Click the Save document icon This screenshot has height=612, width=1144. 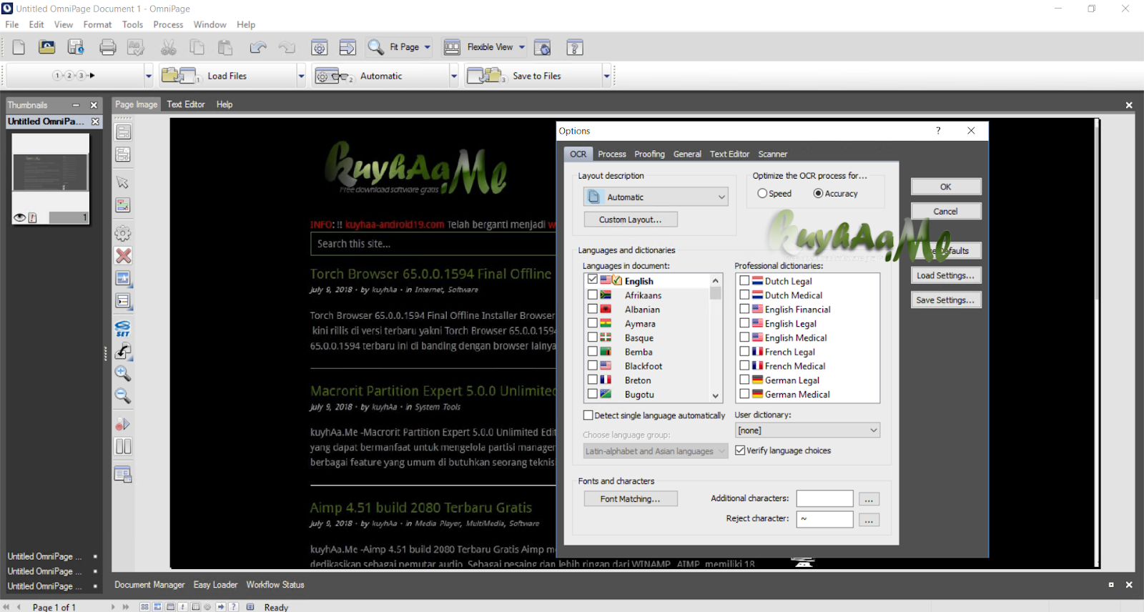(x=76, y=47)
